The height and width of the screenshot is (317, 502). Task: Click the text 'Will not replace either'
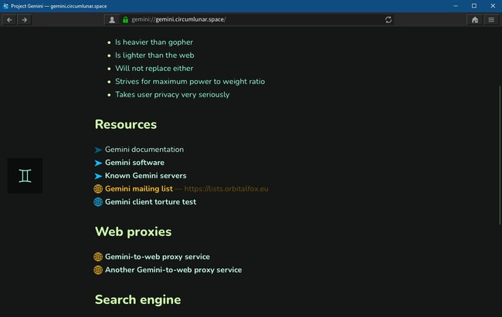(x=154, y=69)
